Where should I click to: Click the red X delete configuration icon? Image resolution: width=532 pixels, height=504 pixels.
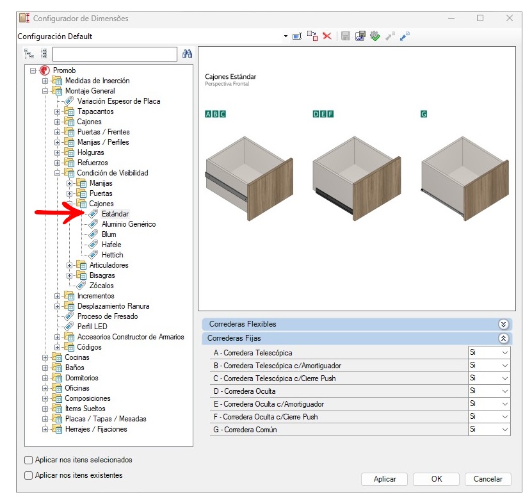click(x=327, y=36)
